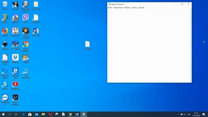Select the text file in the desktop center
The image size is (208, 117).
click(x=87, y=45)
